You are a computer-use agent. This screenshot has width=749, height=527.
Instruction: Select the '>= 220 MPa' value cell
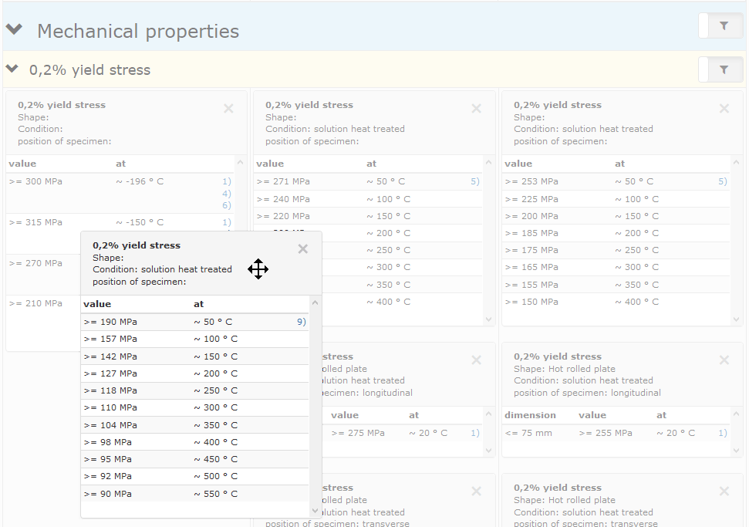point(283,217)
